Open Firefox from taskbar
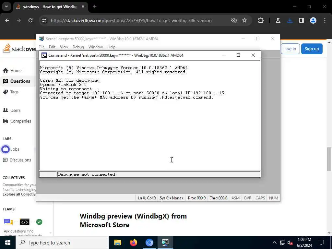332x249 pixels. 134,243
